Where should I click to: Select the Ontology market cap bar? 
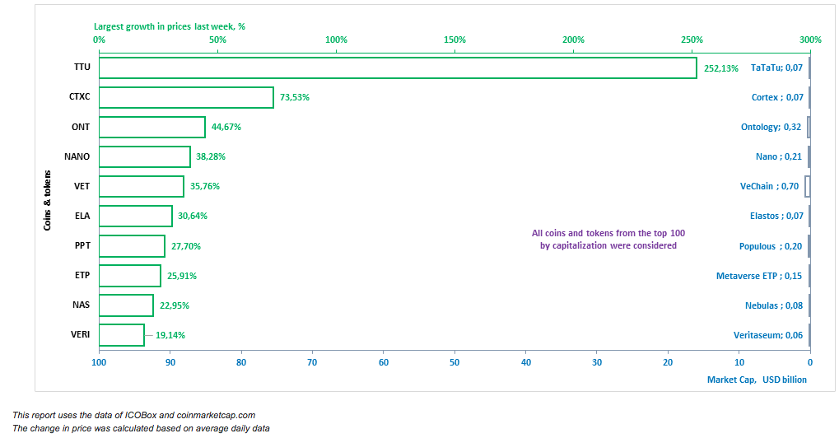809,127
